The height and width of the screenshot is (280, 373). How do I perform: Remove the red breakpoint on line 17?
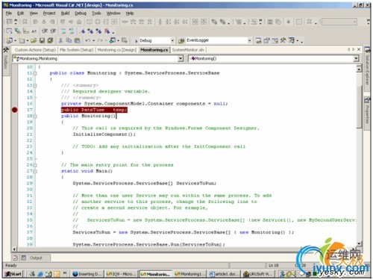[x=15, y=110]
